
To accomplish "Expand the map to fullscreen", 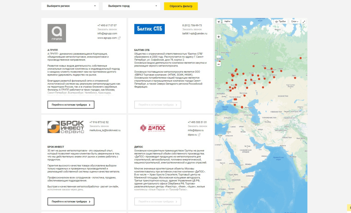I will (304, 22).
